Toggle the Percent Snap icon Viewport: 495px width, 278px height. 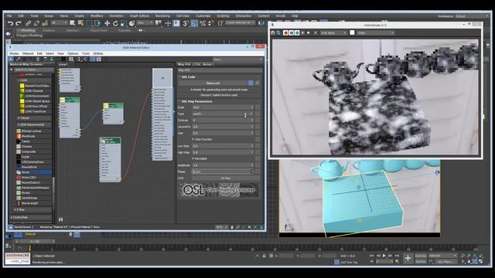tap(203, 23)
